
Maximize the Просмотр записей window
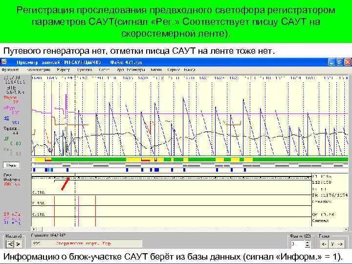tap(339, 62)
